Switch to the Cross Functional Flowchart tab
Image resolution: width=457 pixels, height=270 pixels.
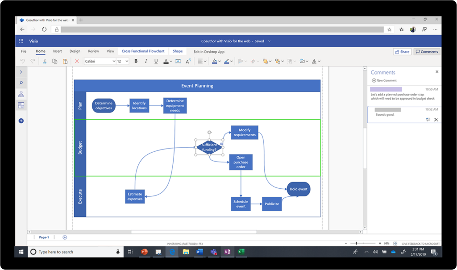coord(143,51)
